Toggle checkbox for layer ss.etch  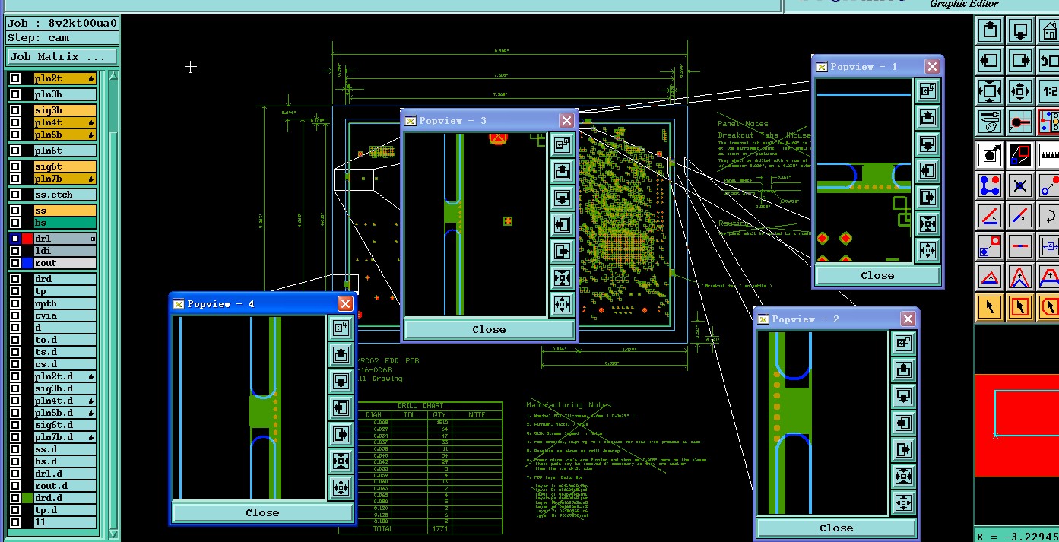[15, 195]
